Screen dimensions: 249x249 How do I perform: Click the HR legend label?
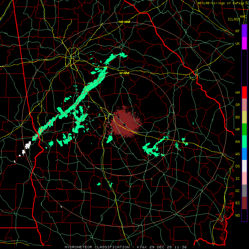[x=238, y=129]
